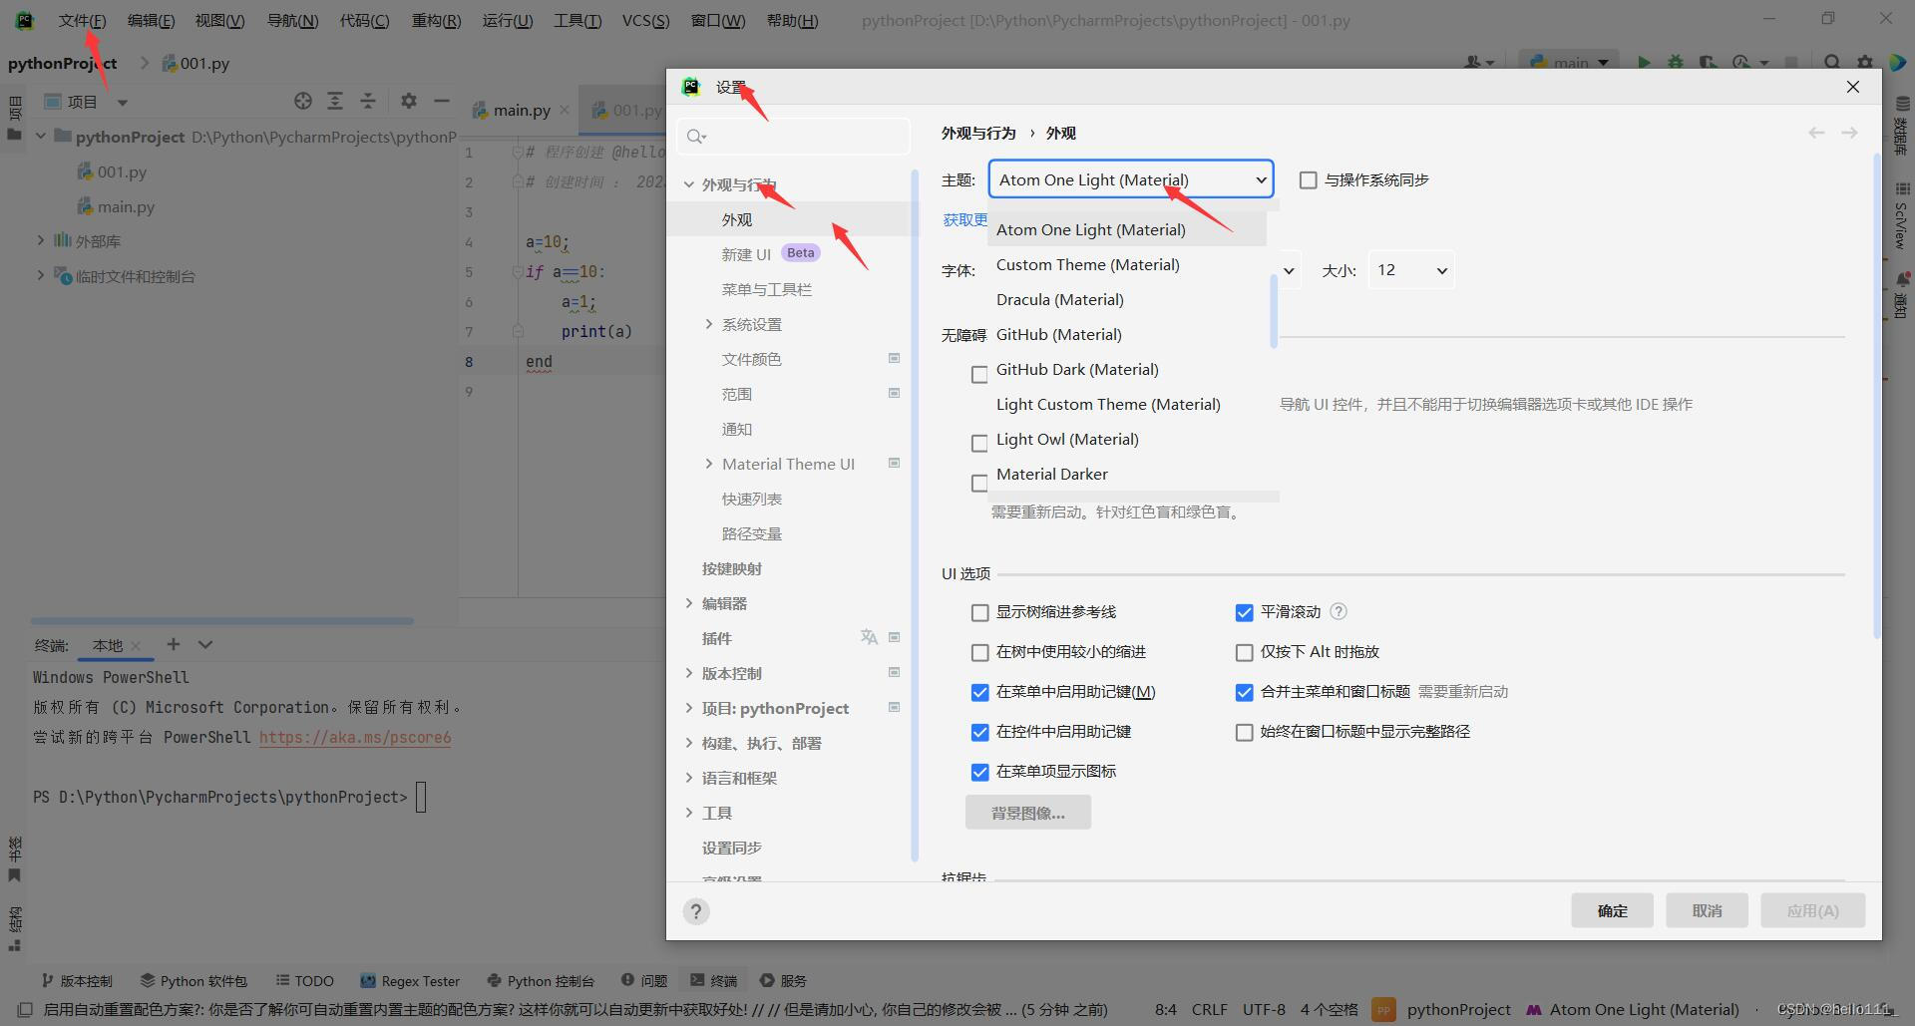This screenshot has width=1915, height=1026.
Task: Open the Regex Tester tool window
Action: 410,981
